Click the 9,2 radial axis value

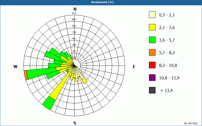[74, 26]
